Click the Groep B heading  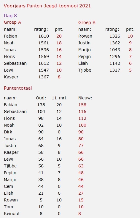pos(87,22)
